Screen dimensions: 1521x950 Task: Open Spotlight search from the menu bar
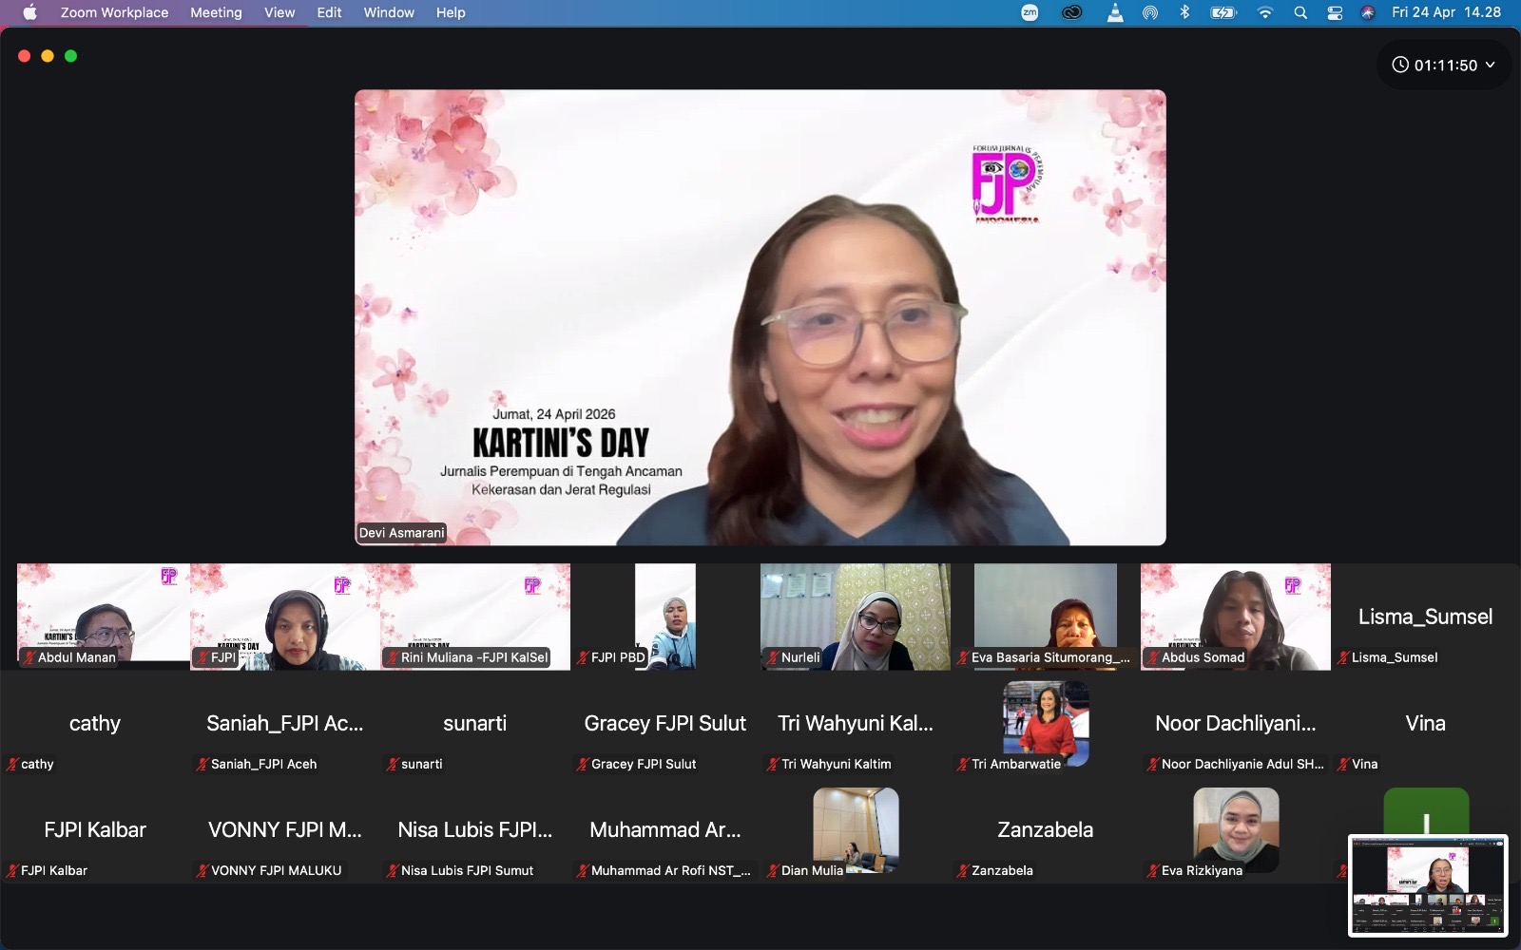(x=1300, y=13)
